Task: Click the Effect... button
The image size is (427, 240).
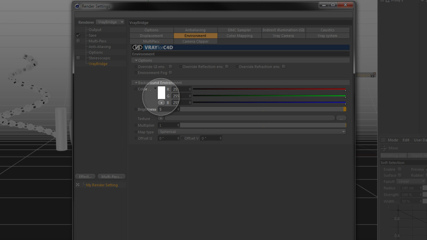Action: point(85,177)
